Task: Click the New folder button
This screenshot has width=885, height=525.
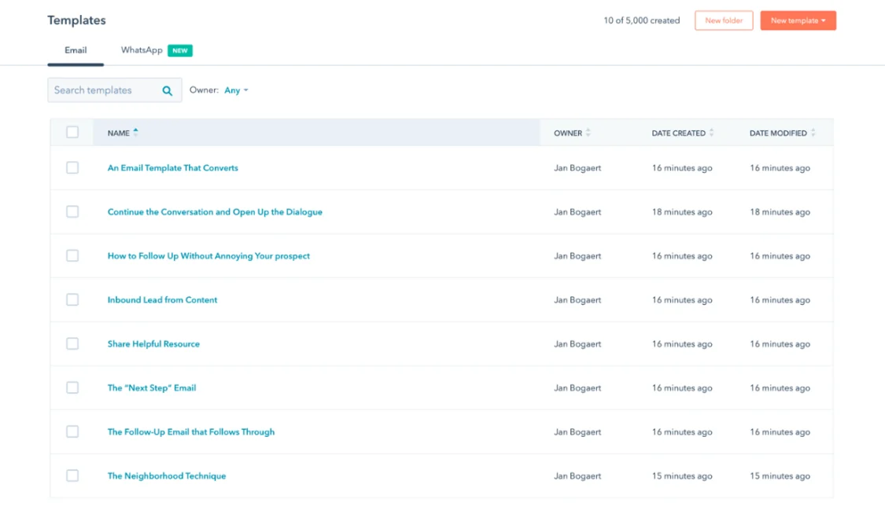Action: point(724,20)
